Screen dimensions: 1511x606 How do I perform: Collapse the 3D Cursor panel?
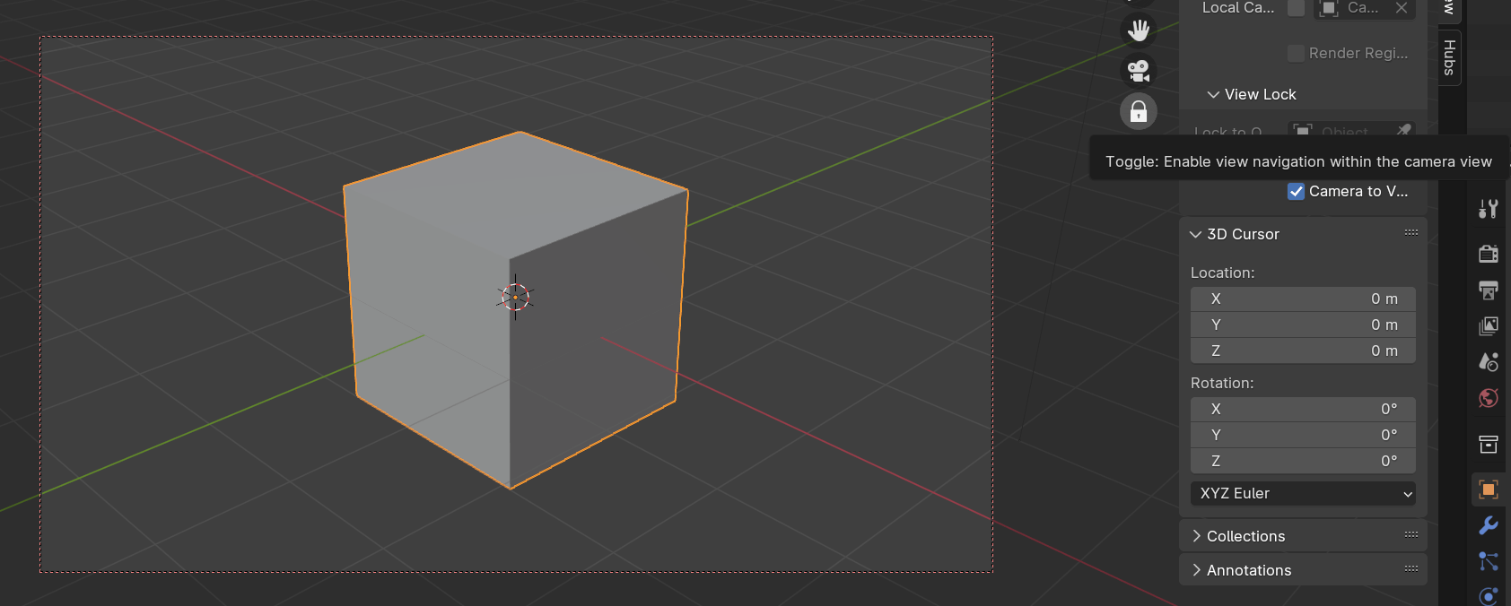click(x=1195, y=234)
